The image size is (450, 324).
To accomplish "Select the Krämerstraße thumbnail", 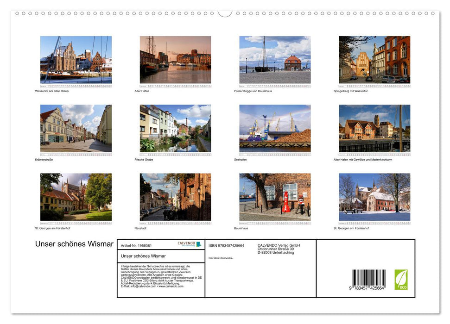I will tap(76, 129).
